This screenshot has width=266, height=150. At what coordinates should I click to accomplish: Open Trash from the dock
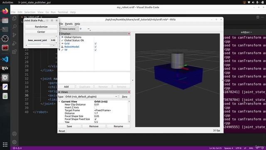click(x=5, y=96)
